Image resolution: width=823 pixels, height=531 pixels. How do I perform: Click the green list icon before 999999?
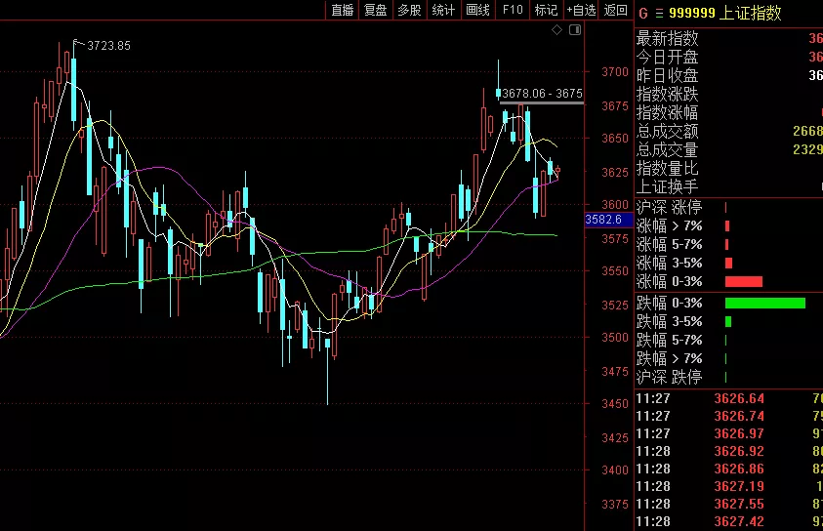[657, 13]
